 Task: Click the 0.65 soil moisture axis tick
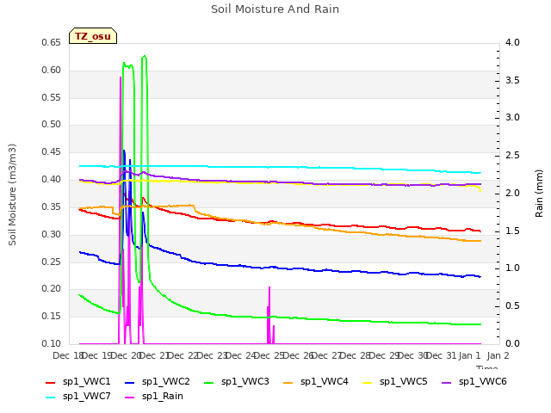52,42
